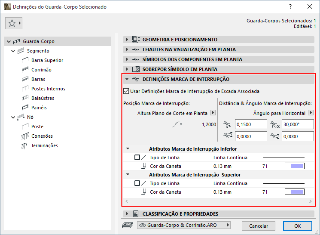
Task: Collapse the Guarda-Corpo tree node
Action: pos(9,41)
